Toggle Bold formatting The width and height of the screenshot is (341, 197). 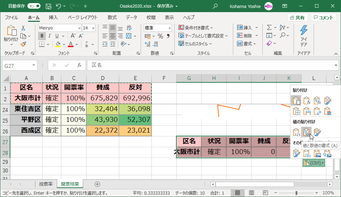pos(42,36)
